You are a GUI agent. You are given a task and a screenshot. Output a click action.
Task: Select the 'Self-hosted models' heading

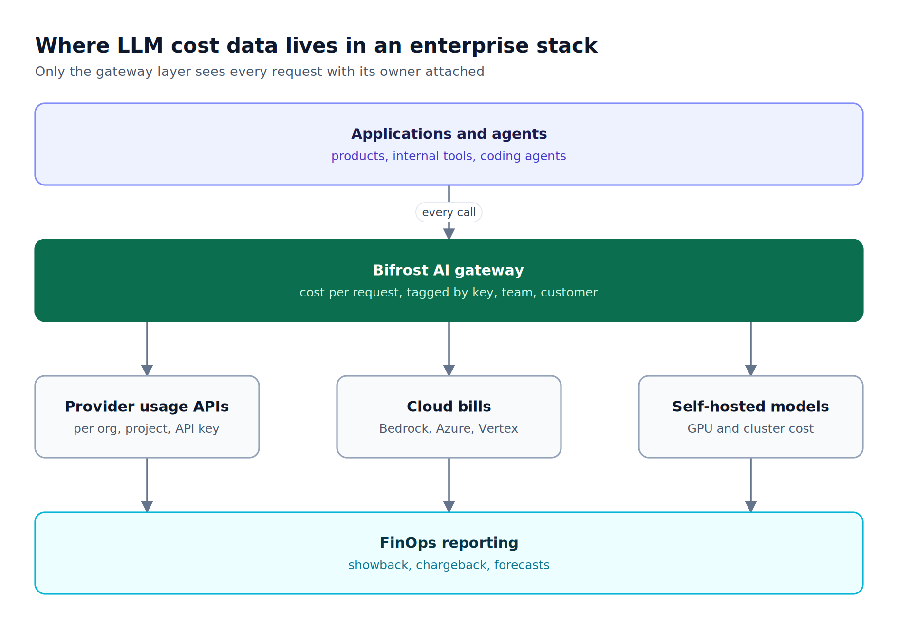750,407
